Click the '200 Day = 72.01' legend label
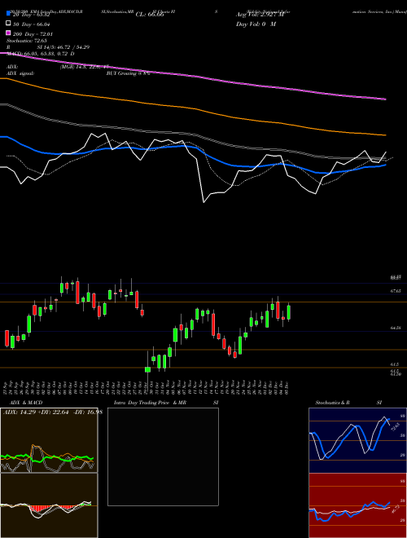407x538 pixels. tap(33, 34)
